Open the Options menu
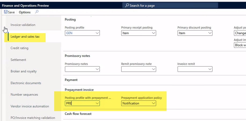 coord(25,12)
